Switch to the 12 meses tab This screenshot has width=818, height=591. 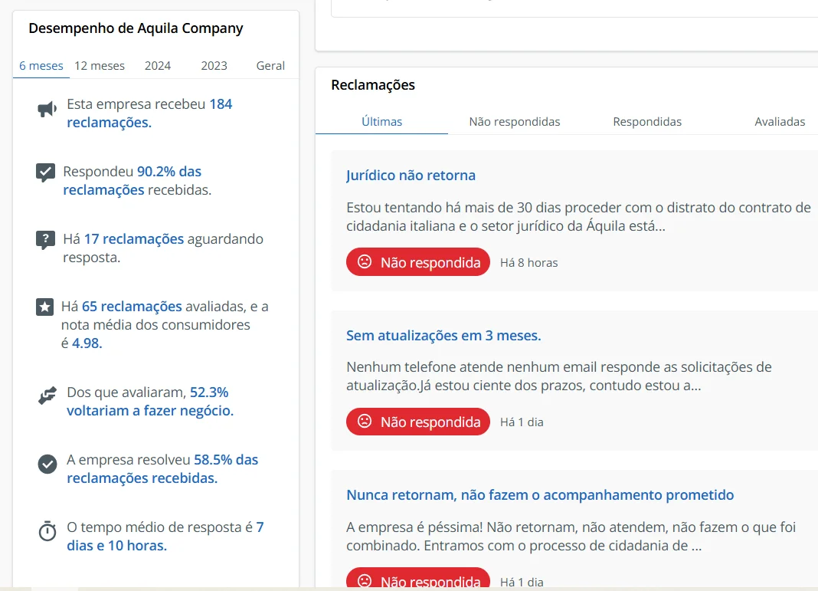point(100,66)
